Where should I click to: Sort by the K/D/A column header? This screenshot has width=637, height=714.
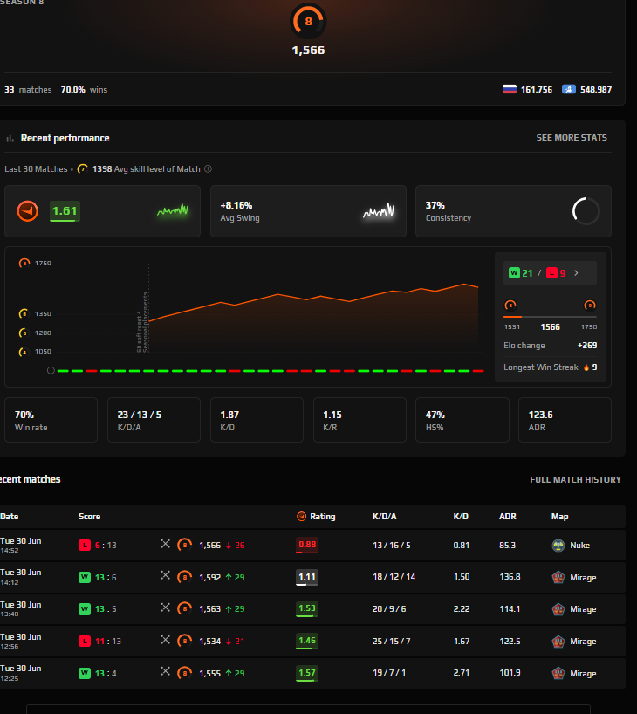click(x=384, y=517)
